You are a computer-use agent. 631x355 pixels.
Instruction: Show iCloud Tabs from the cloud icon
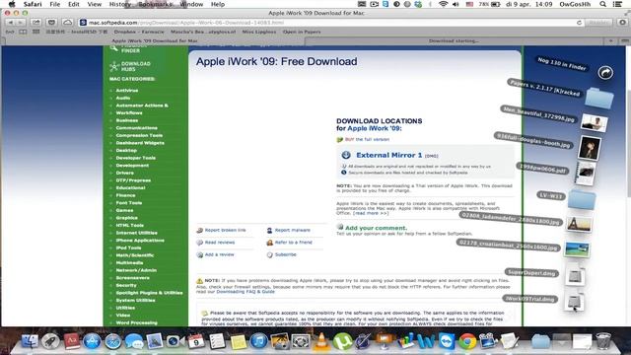pyautogui.click(x=67, y=23)
